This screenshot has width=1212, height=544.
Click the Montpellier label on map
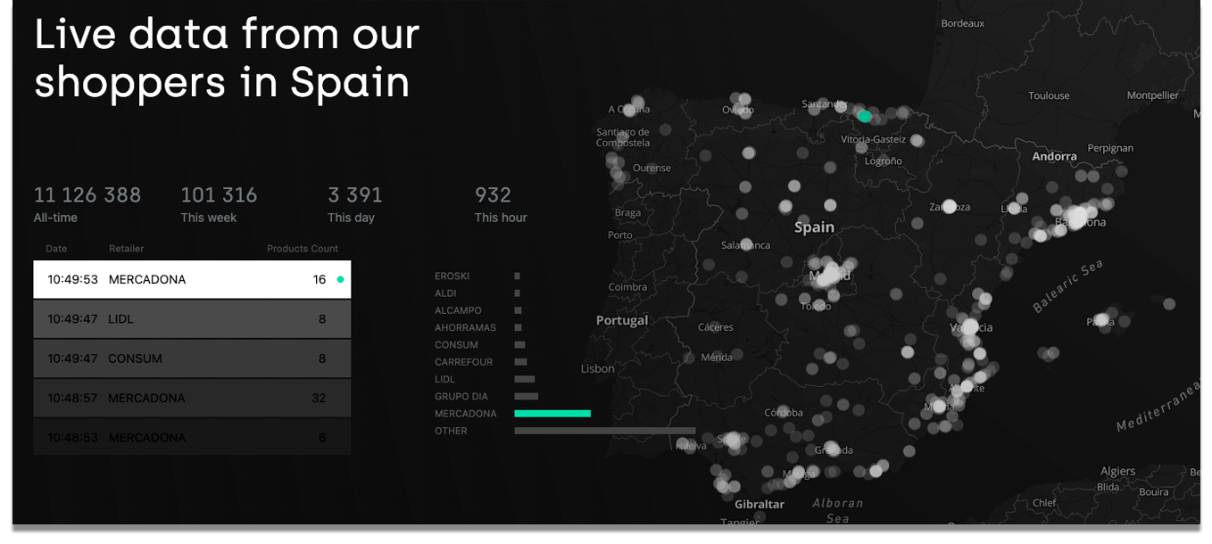pos(1152,95)
